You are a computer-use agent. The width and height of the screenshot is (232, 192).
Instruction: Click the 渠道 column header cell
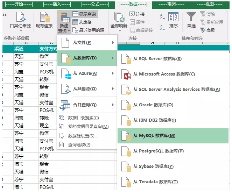[26, 49]
